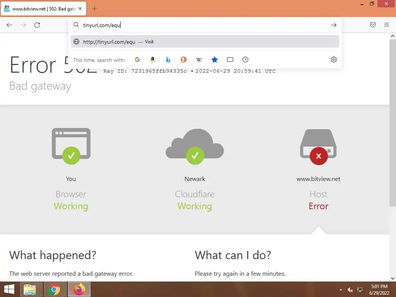Search bookmarks using the star icon
The height and width of the screenshot is (297, 396).
pos(215,60)
